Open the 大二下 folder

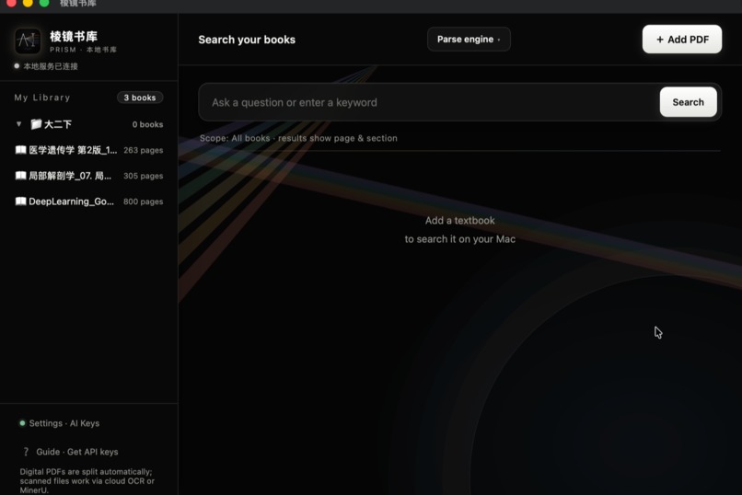(x=89, y=124)
